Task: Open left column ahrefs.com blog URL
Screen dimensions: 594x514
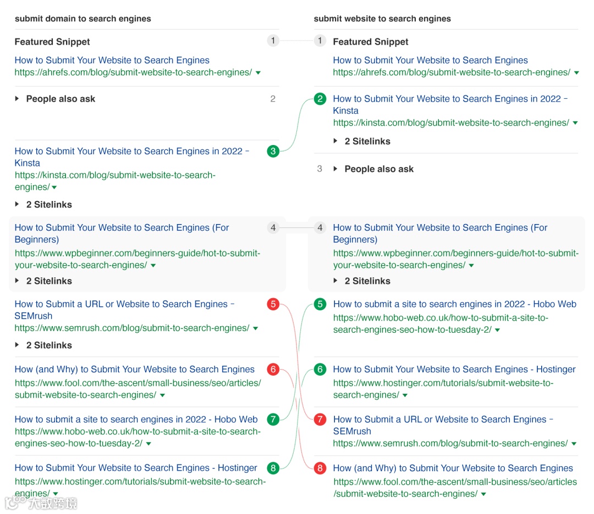Action: pos(133,72)
